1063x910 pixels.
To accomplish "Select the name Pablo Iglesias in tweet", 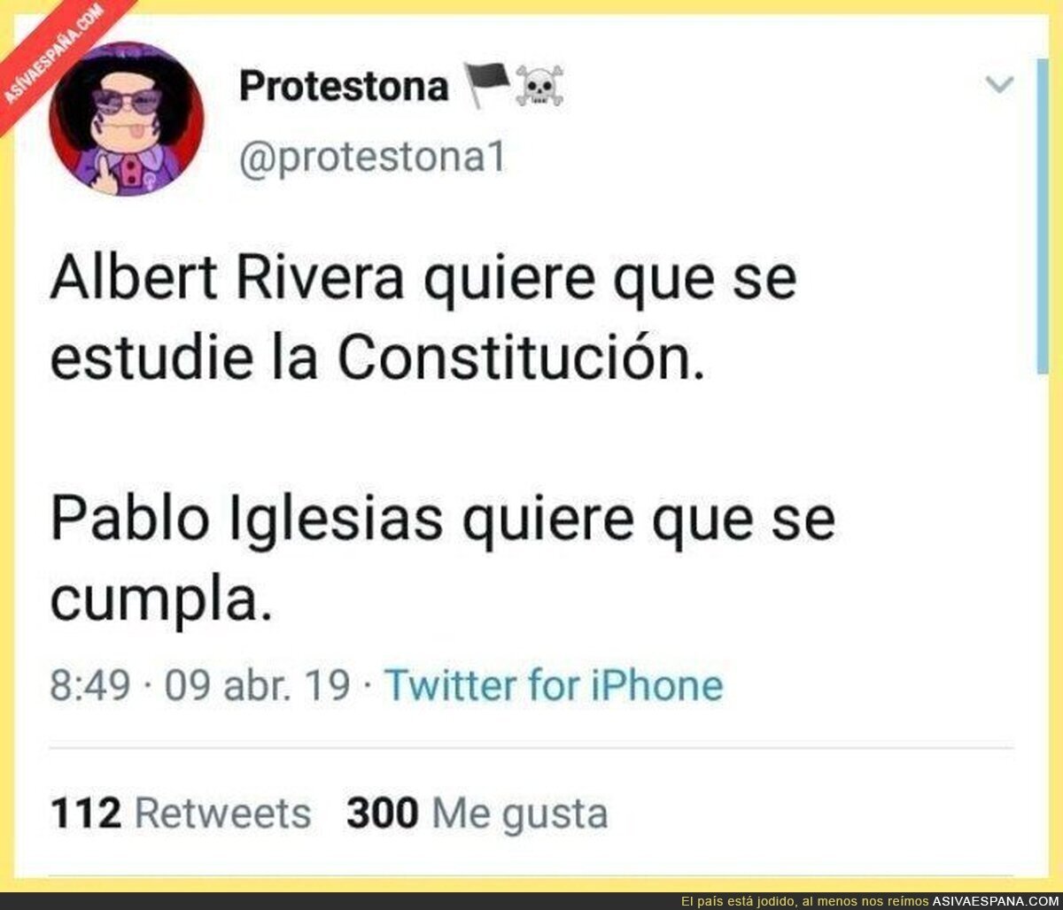I will click(x=246, y=520).
